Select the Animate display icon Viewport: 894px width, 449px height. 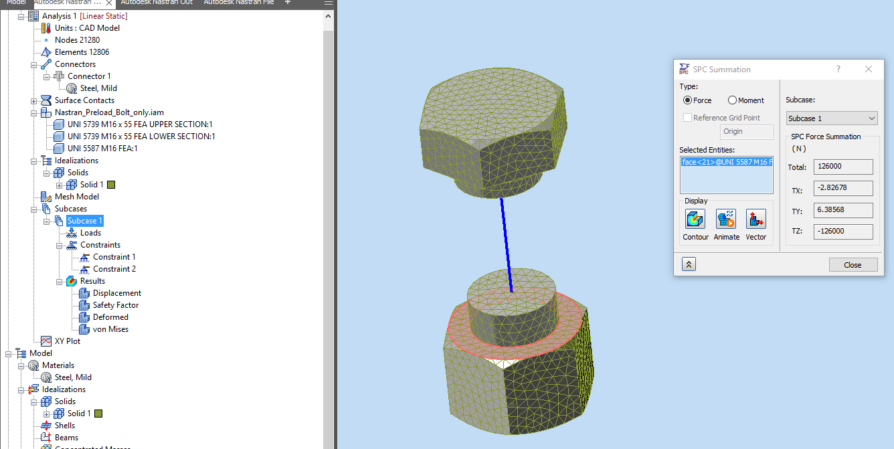pyautogui.click(x=726, y=219)
